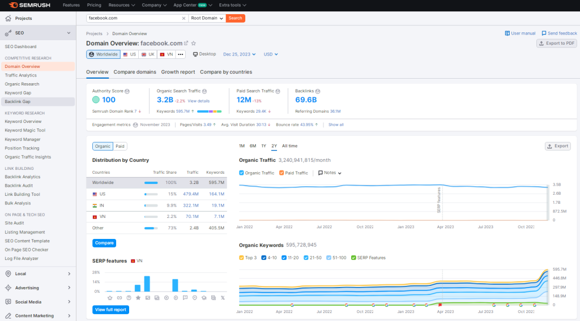Click Export button above traffic chart
Viewport: 580px width, 321px height.
pyautogui.click(x=558, y=147)
